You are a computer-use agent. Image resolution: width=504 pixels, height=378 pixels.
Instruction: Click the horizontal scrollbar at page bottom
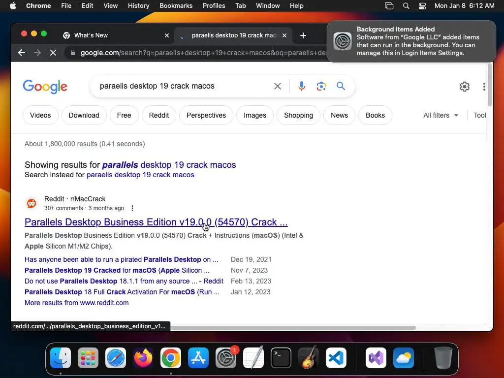click(x=293, y=327)
